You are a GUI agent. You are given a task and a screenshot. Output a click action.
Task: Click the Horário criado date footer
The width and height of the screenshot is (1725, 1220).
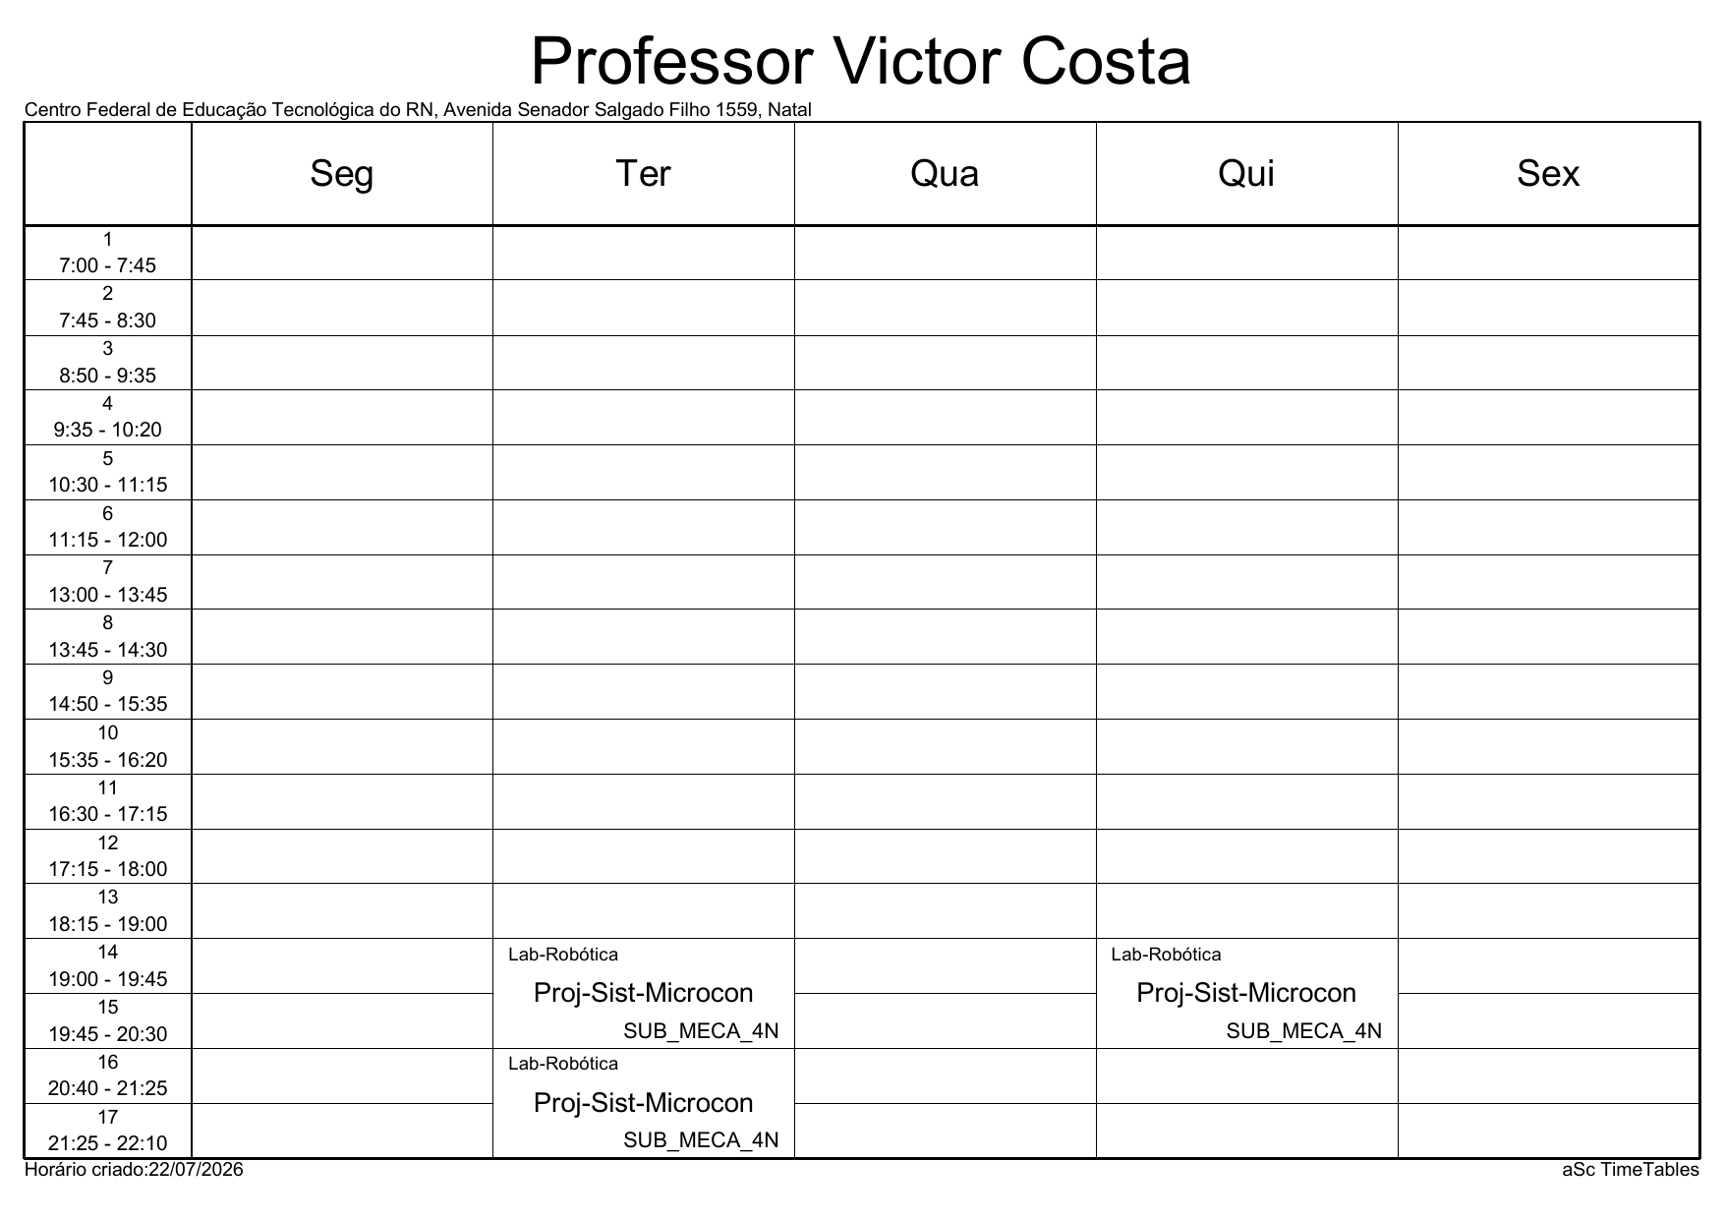click(x=134, y=1170)
